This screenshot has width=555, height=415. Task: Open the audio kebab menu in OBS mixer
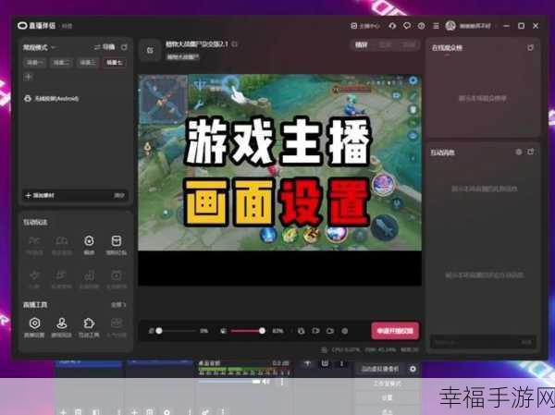point(282,382)
